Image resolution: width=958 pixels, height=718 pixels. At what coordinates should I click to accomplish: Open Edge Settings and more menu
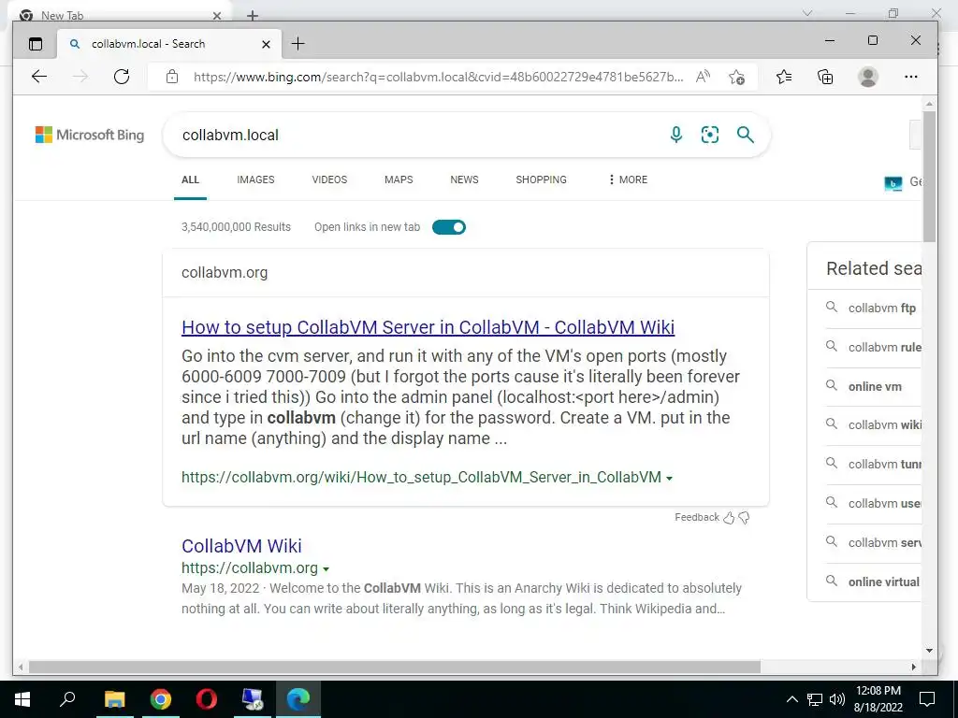(x=910, y=77)
